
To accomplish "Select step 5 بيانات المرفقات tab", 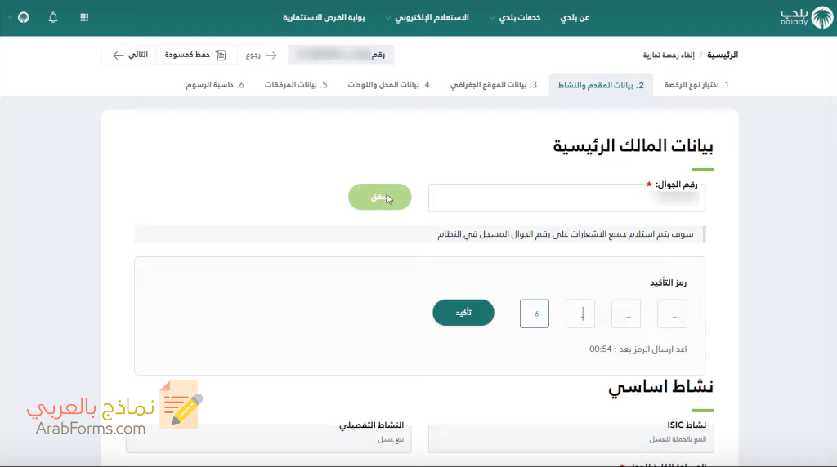I will point(296,85).
